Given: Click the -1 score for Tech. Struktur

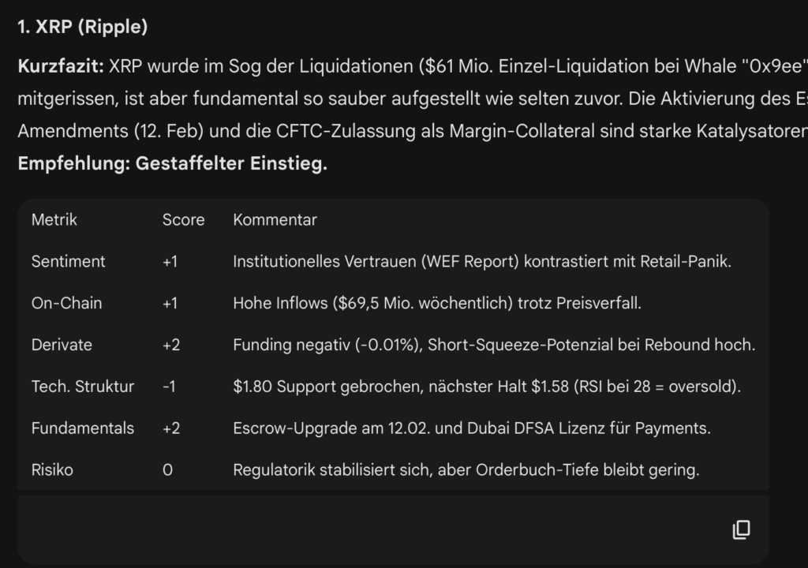Looking at the screenshot, I should (169, 387).
